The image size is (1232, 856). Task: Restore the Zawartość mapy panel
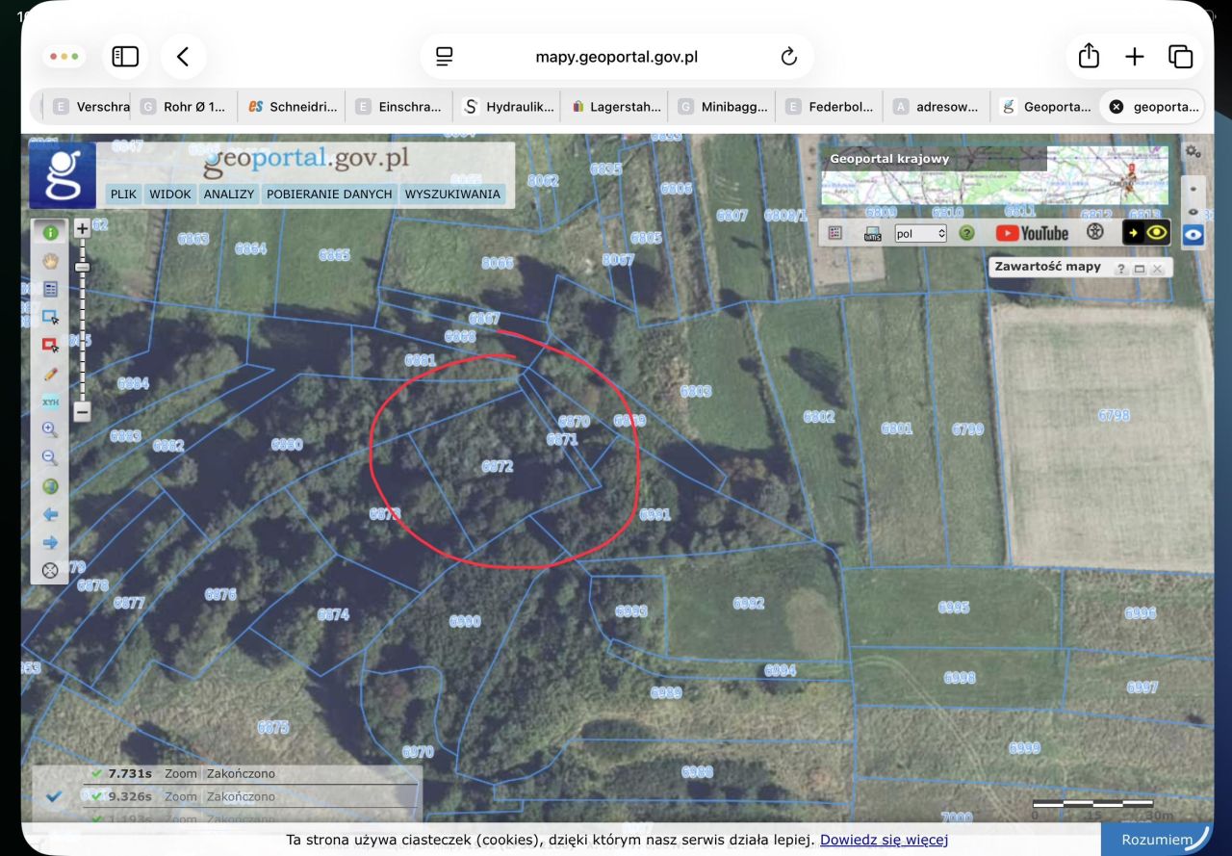(x=1140, y=269)
